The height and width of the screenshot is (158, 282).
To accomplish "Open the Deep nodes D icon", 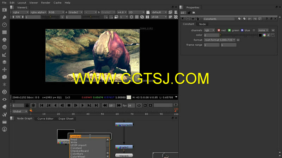I will 4,92.
